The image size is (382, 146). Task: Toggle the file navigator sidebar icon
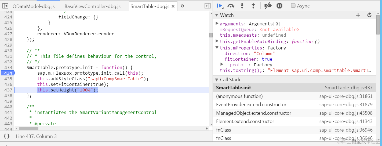5,6
